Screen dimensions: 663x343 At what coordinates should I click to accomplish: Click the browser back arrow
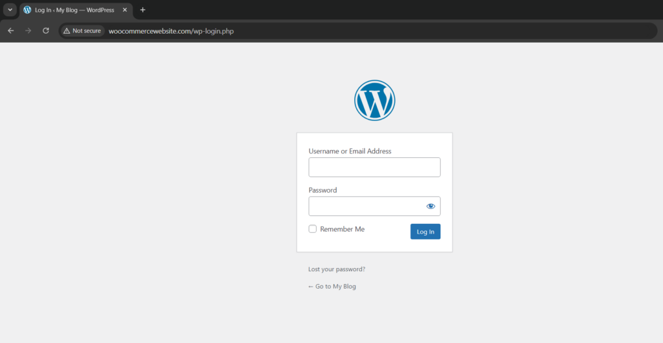(x=11, y=31)
